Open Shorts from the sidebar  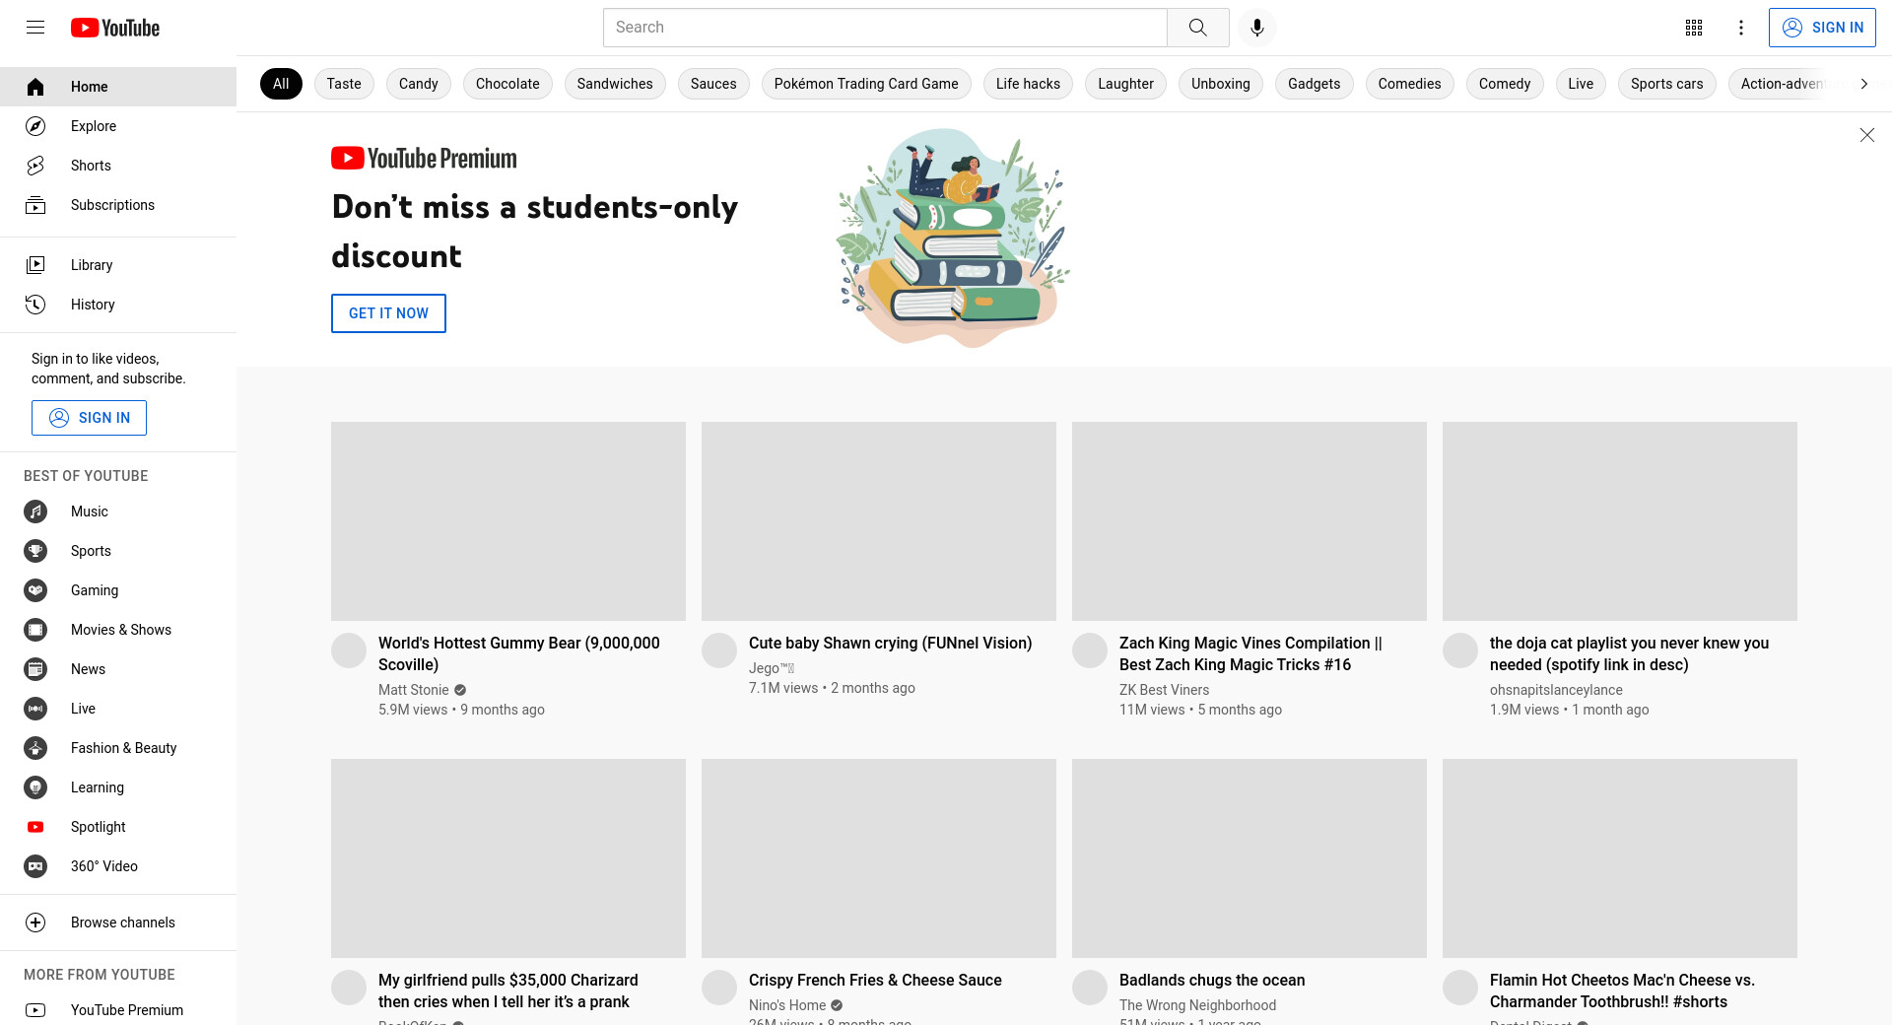[118, 166]
